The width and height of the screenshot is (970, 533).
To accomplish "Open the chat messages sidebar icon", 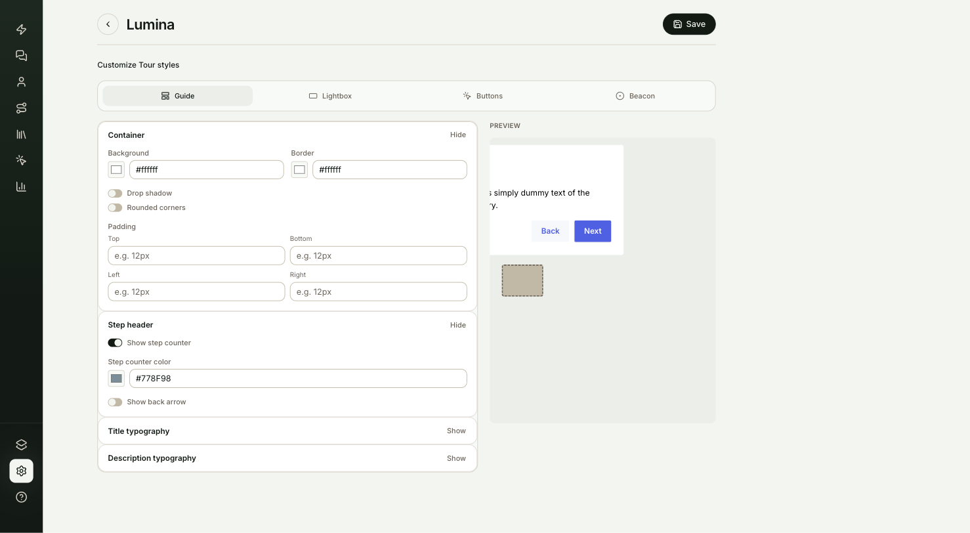I will (x=21, y=56).
